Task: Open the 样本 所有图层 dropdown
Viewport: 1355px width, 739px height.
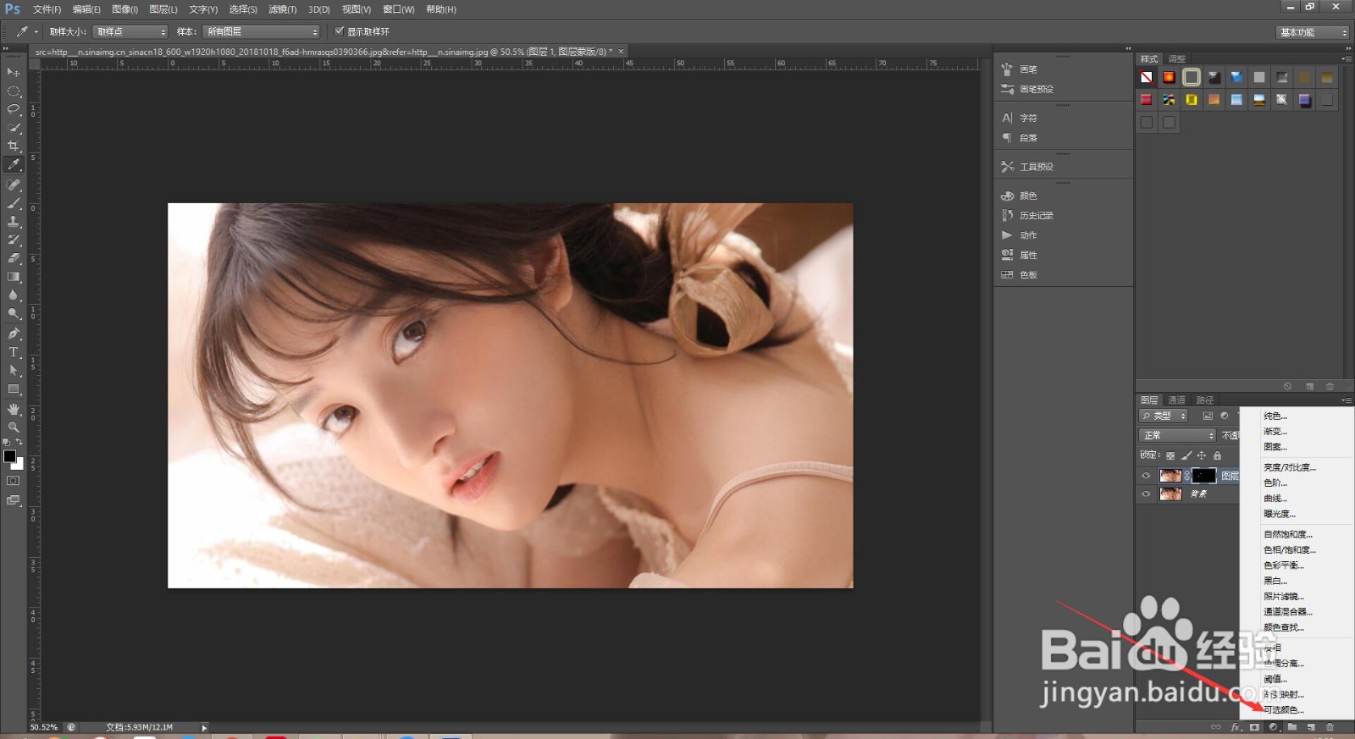Action: [x=262, y=31]
